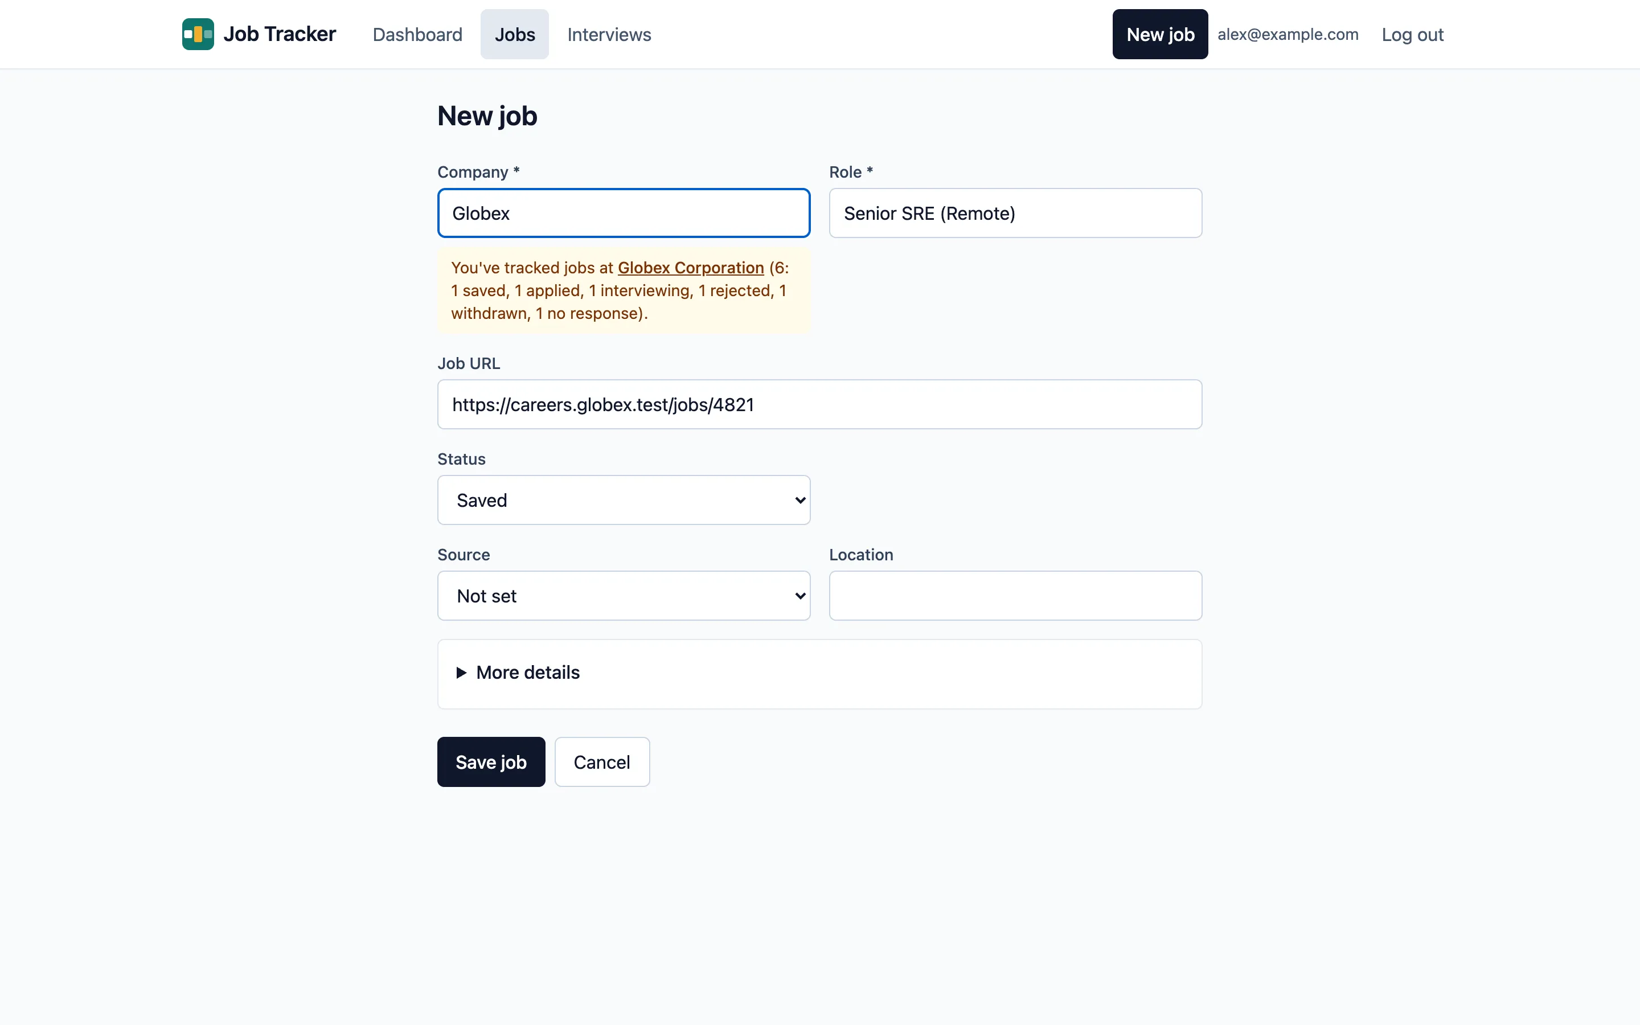Open the Globex Corporation link

point(691,268)
